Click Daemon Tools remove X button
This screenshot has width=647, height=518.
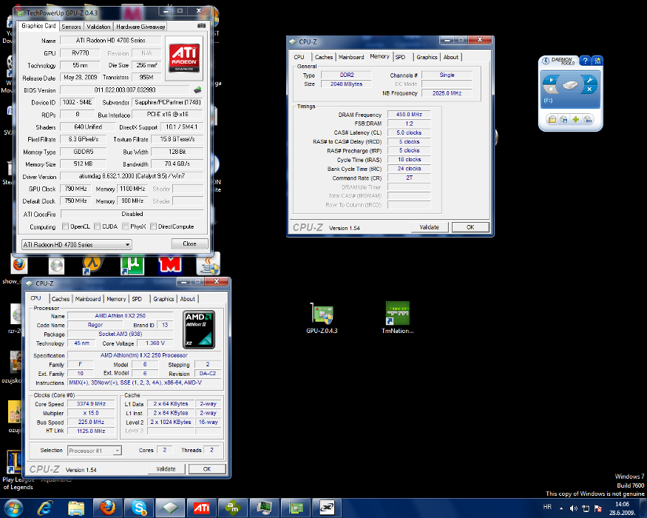click(x=589, y=89)
